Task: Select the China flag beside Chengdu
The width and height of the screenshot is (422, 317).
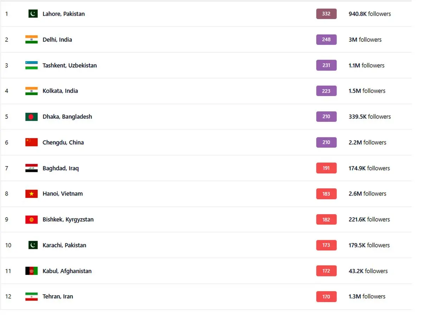Action: [x=31, y=142]
